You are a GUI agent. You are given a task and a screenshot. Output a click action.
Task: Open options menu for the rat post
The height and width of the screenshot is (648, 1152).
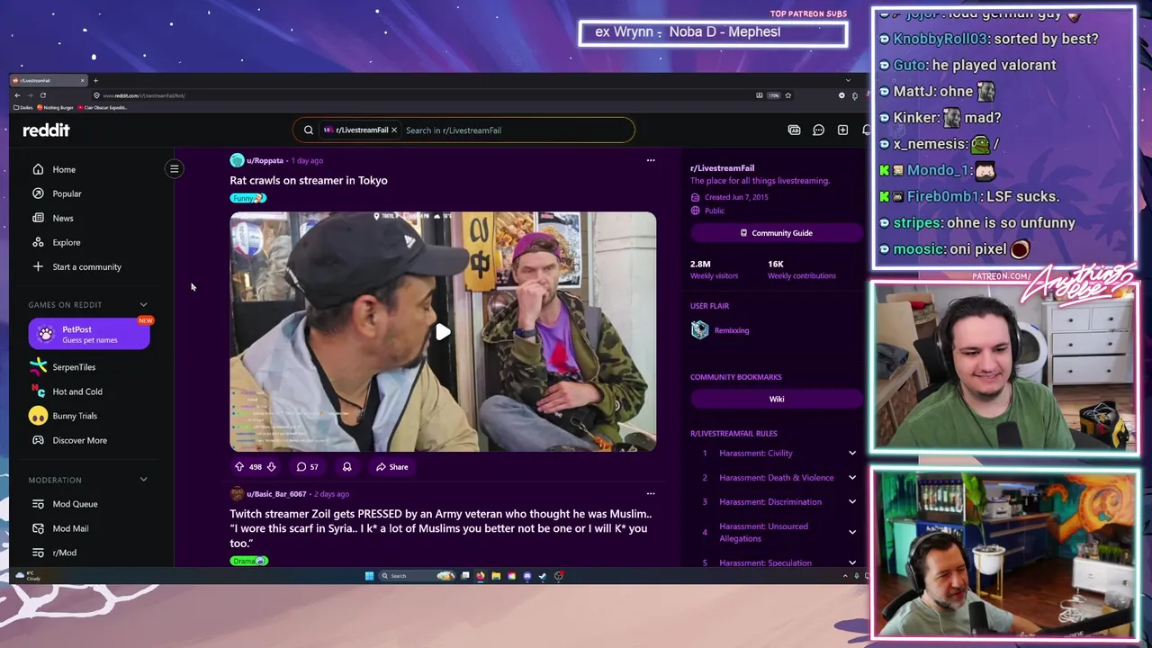[651, 160]
